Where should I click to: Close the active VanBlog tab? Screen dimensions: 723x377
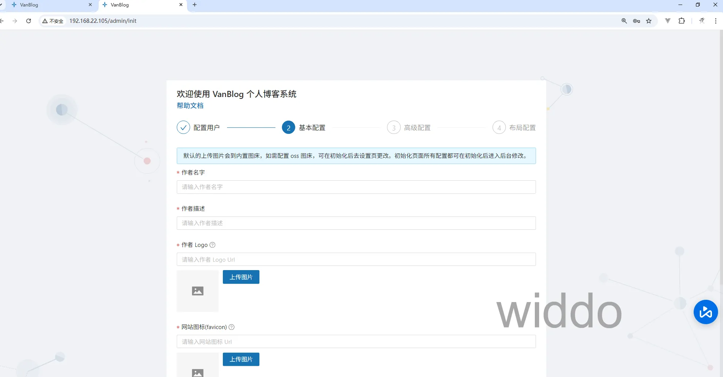181,5
